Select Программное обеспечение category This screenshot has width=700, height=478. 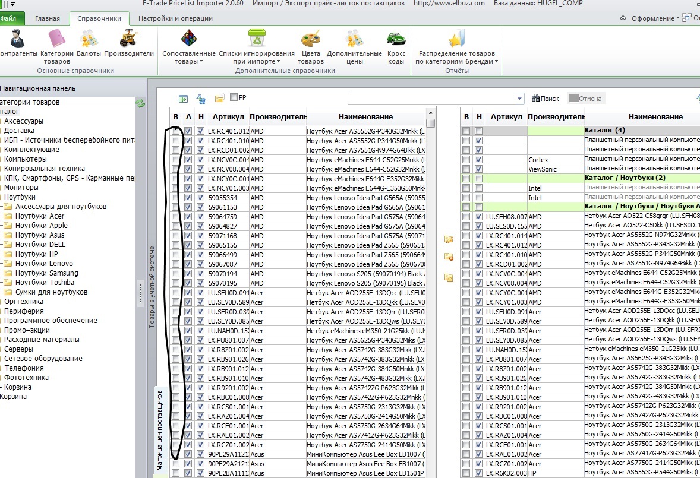click(51, 320)
